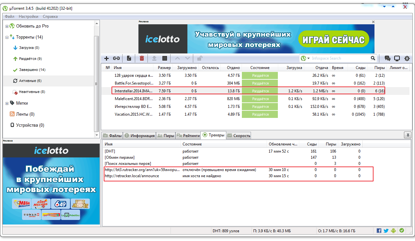Move torrent down in queue
Screen dimensions: 415x241
pyautogui.click(x=187, y=58)
